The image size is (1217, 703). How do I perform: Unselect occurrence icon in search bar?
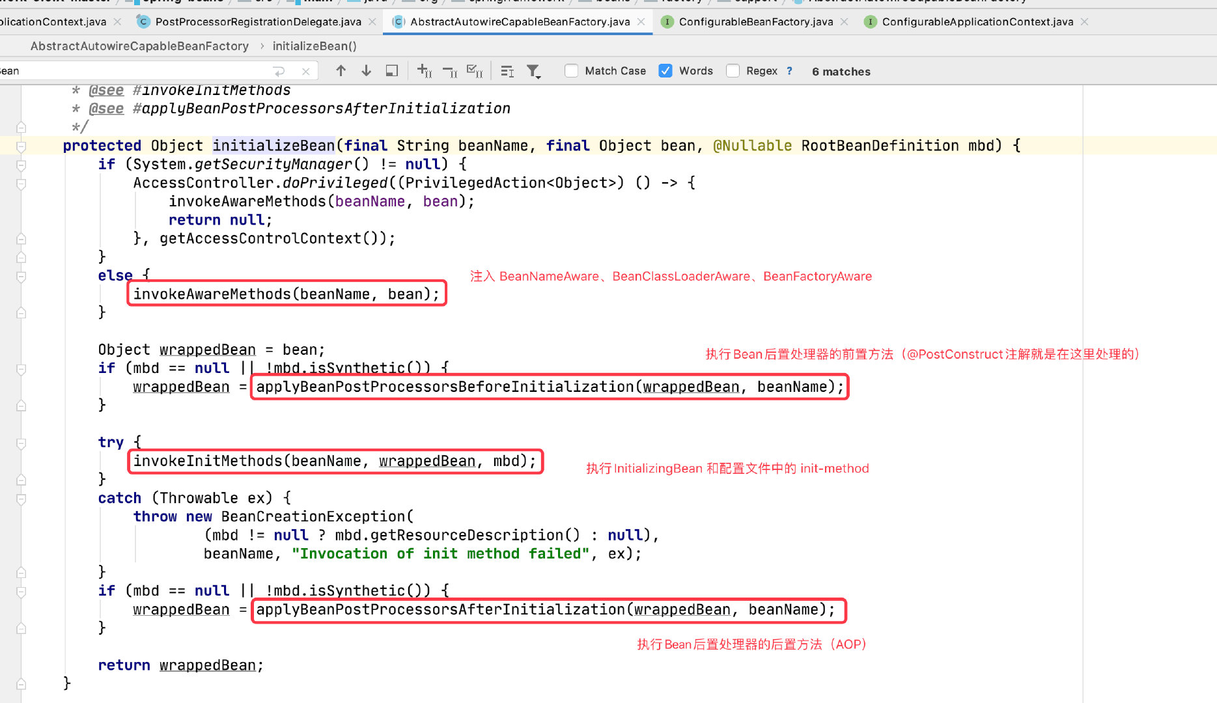pos(450,71)
